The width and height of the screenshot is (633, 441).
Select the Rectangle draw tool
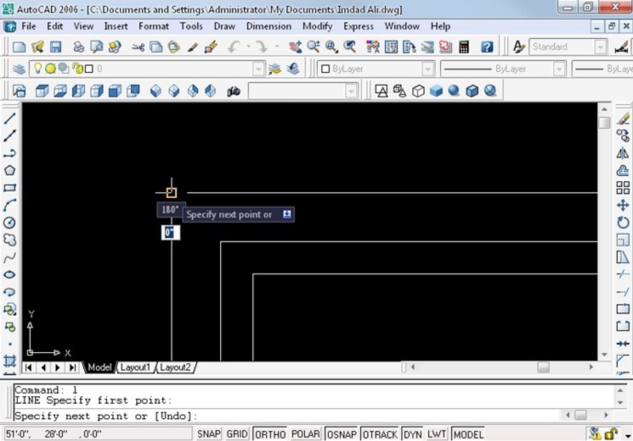pyautogui.click(x=10, y=188)
